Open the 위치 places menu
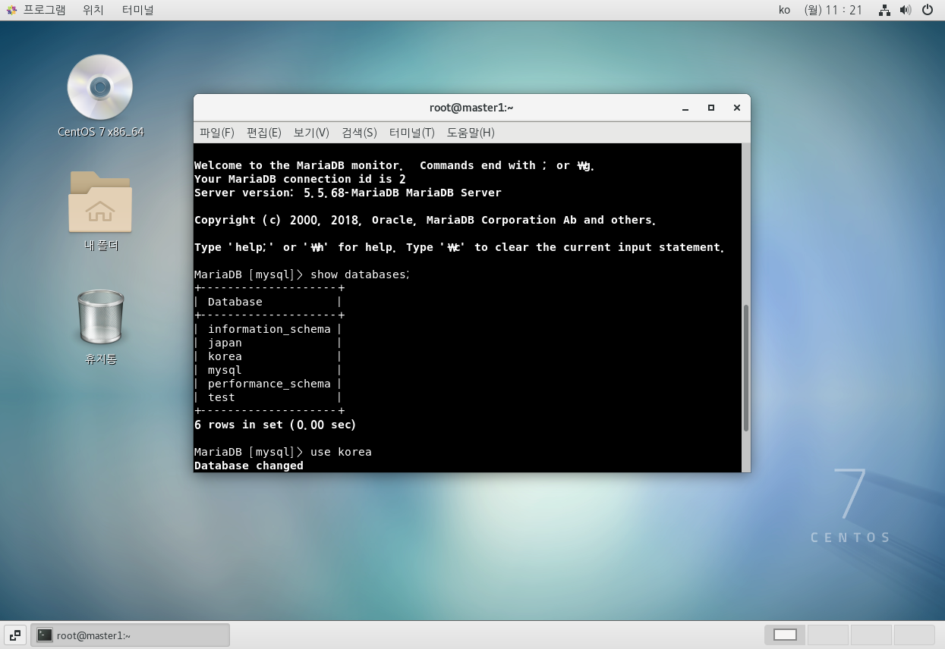Viewport: 945px width, 649px height. [x=93, y=10]
